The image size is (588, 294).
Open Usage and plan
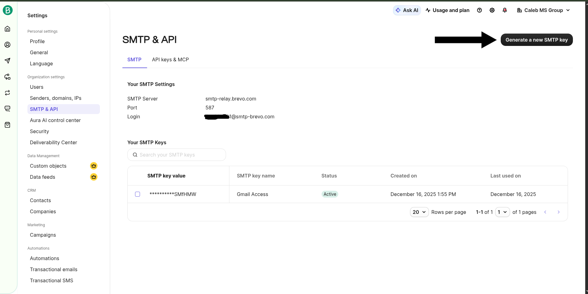point(447,10)
